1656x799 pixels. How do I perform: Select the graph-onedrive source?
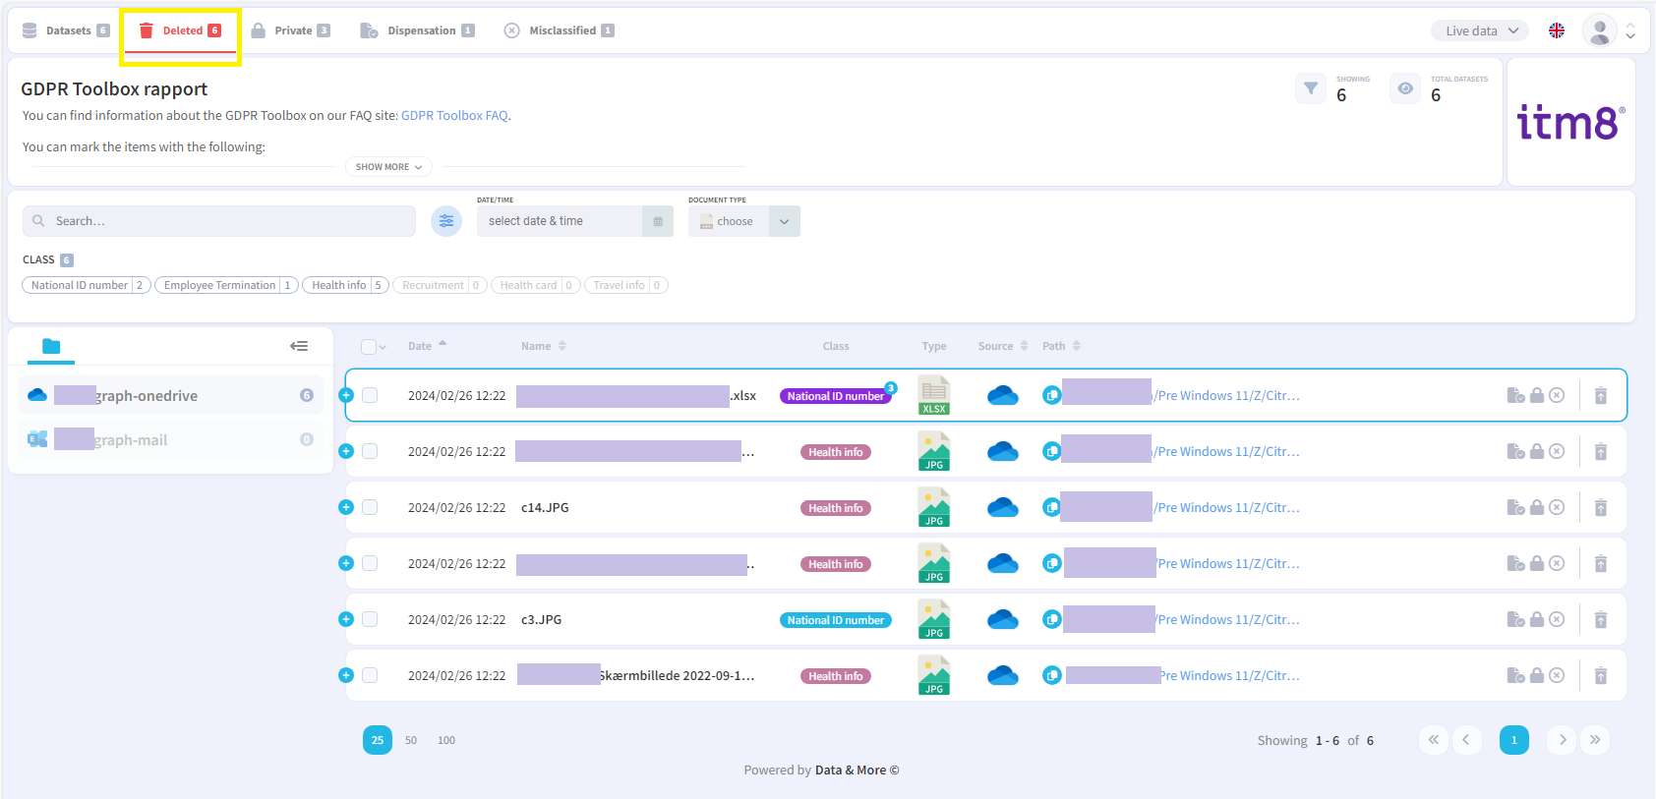tap(171, 395)
